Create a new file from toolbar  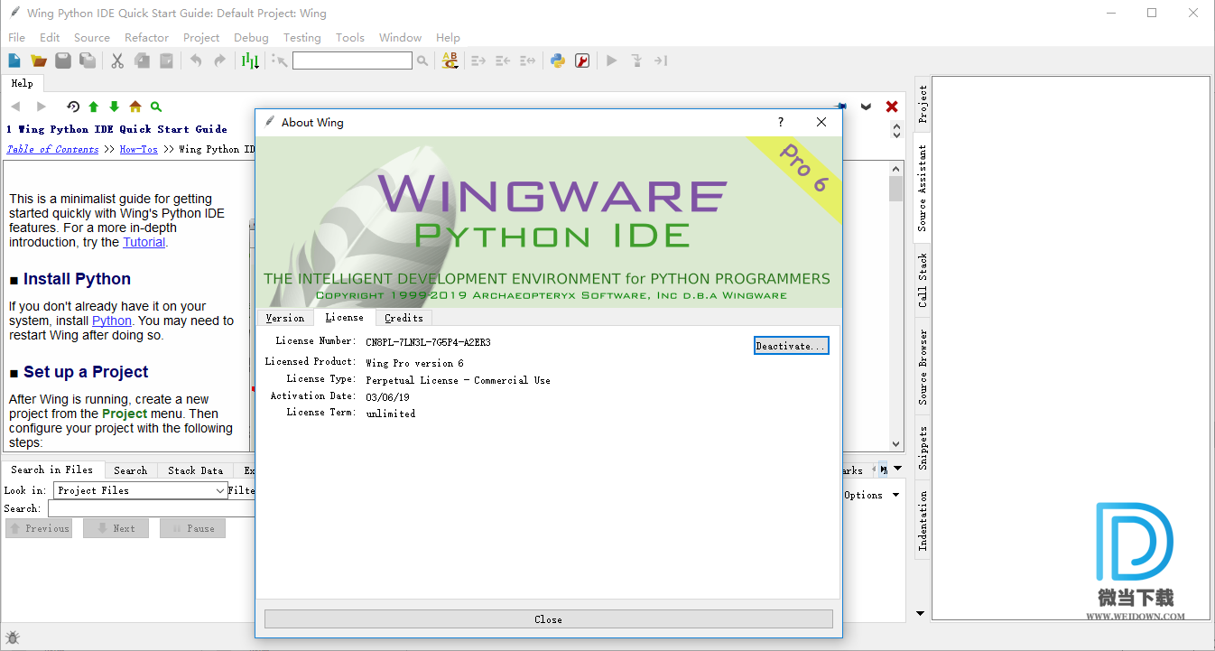(x=14, y=60)
